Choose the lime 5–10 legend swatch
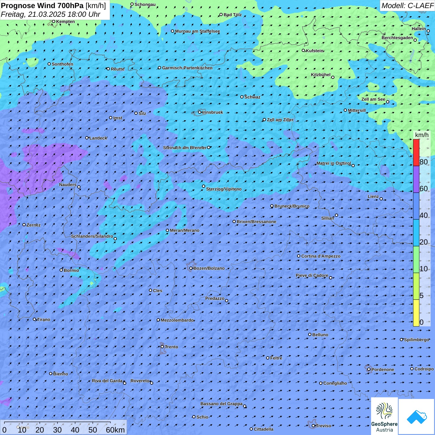 click(x=416, y=286)
